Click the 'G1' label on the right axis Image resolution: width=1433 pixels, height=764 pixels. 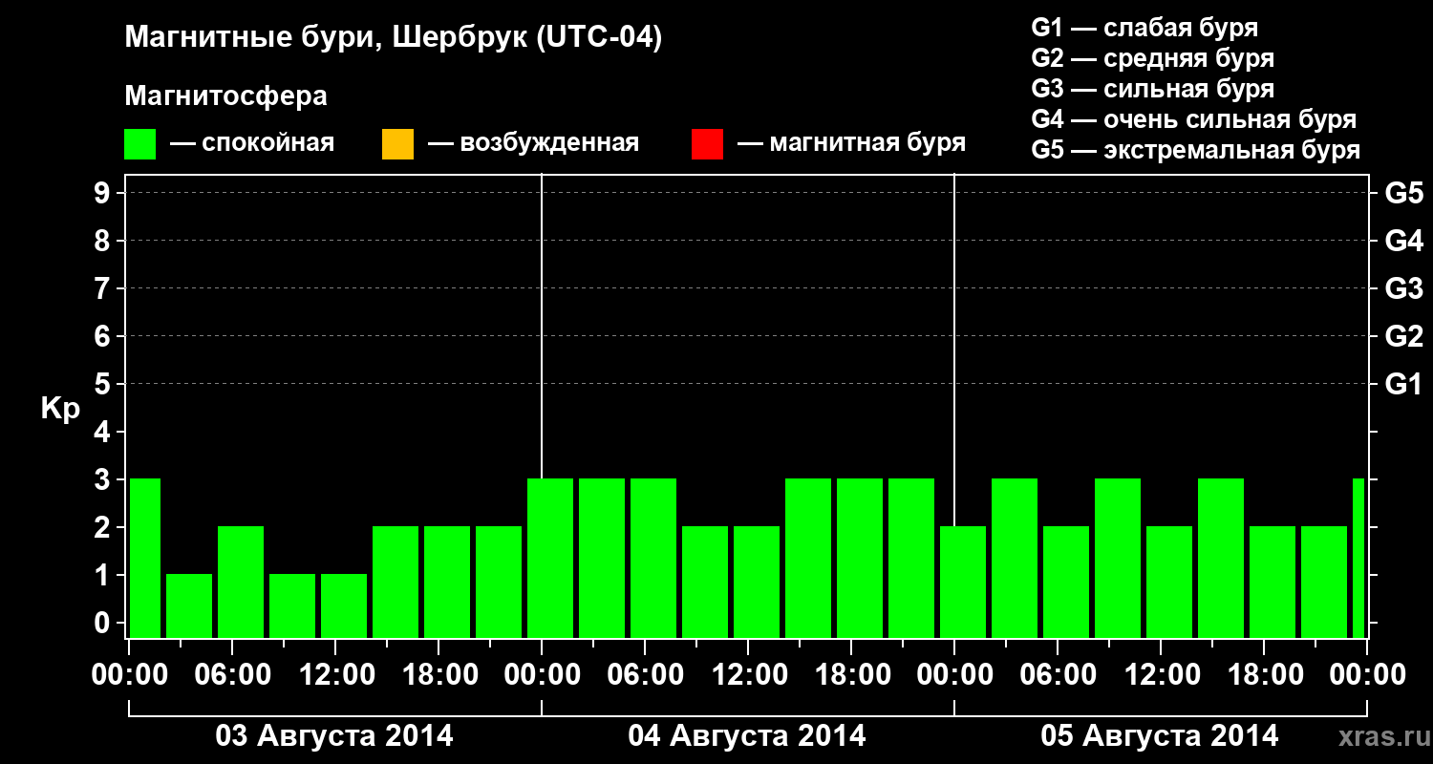click(1404, 384)
